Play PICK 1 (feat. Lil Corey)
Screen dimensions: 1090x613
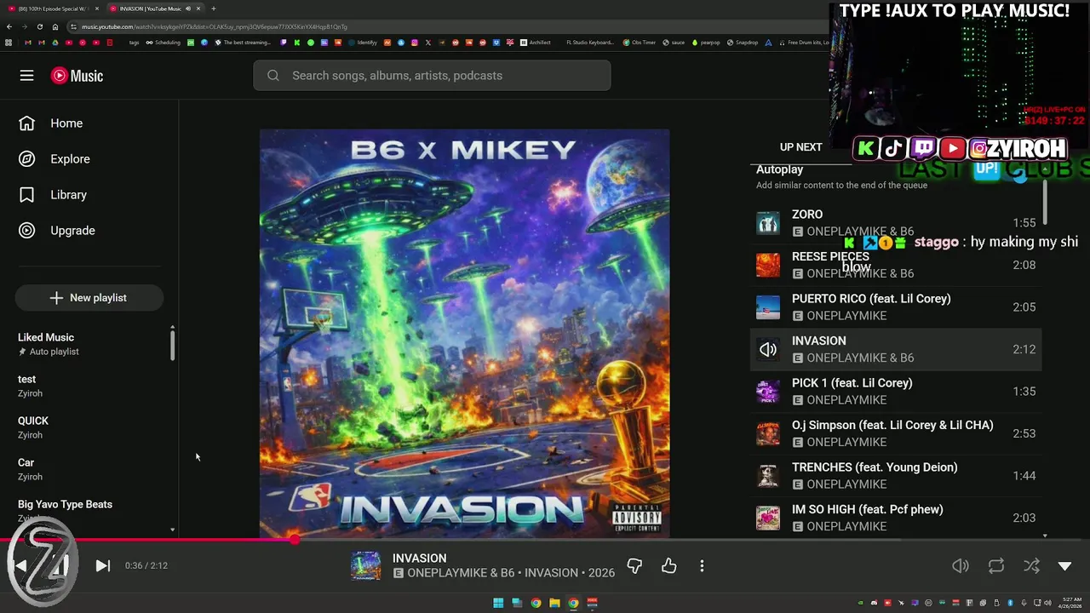click(896, 392)
